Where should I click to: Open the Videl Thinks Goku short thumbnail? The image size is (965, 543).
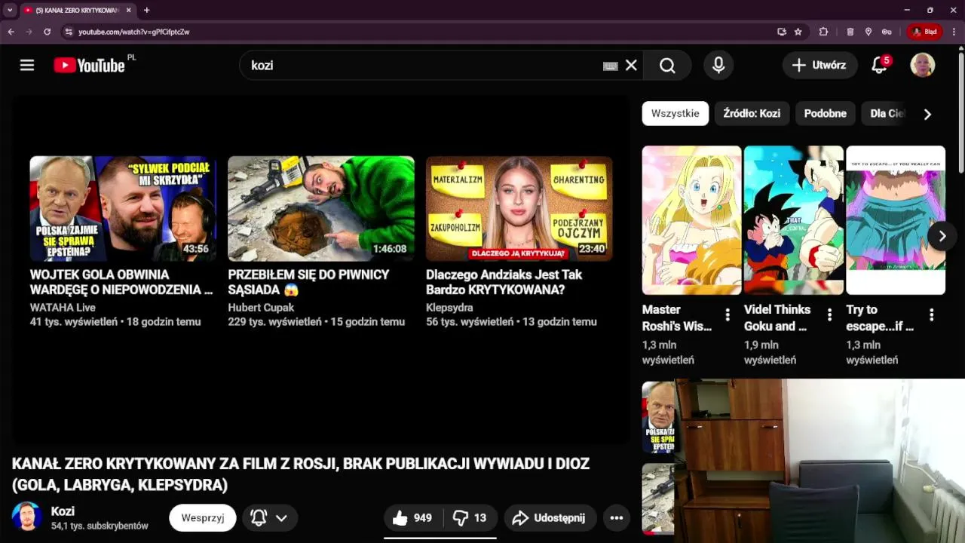click(x=794, y=220)
